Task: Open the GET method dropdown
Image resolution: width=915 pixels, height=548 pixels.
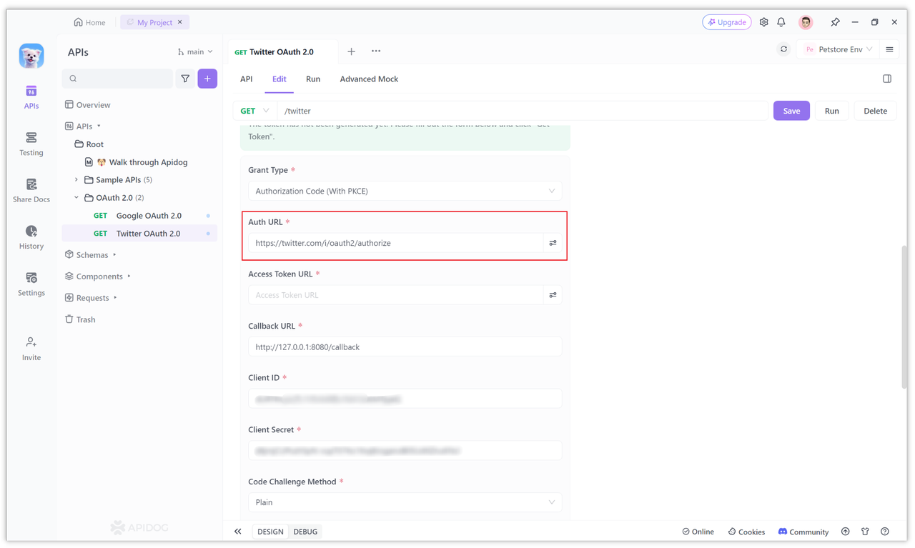Action: point(254,111)
